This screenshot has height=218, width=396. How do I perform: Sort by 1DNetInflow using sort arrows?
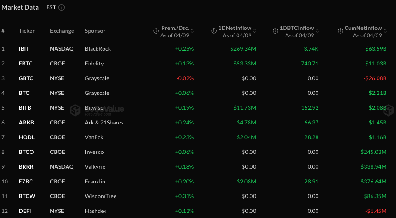pyautogui.click(x=255, y=31)
